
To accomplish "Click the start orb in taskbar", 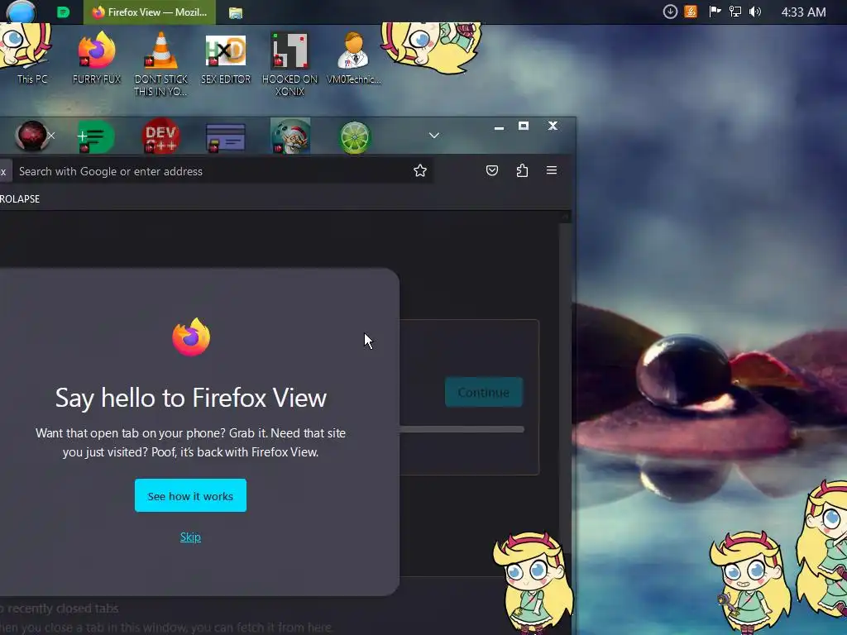I will click(x=21, y=11).
